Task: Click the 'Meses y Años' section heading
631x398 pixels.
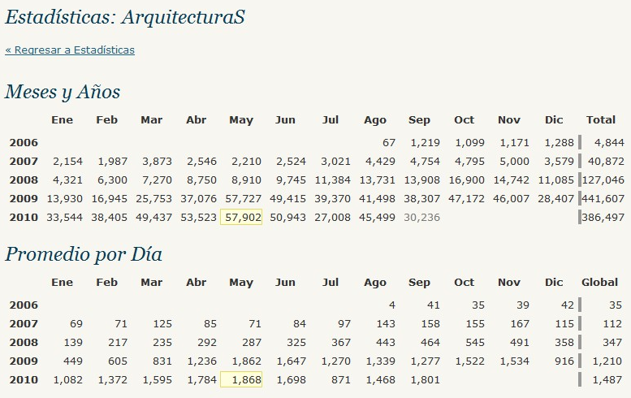Action: (x=63, y=92)
